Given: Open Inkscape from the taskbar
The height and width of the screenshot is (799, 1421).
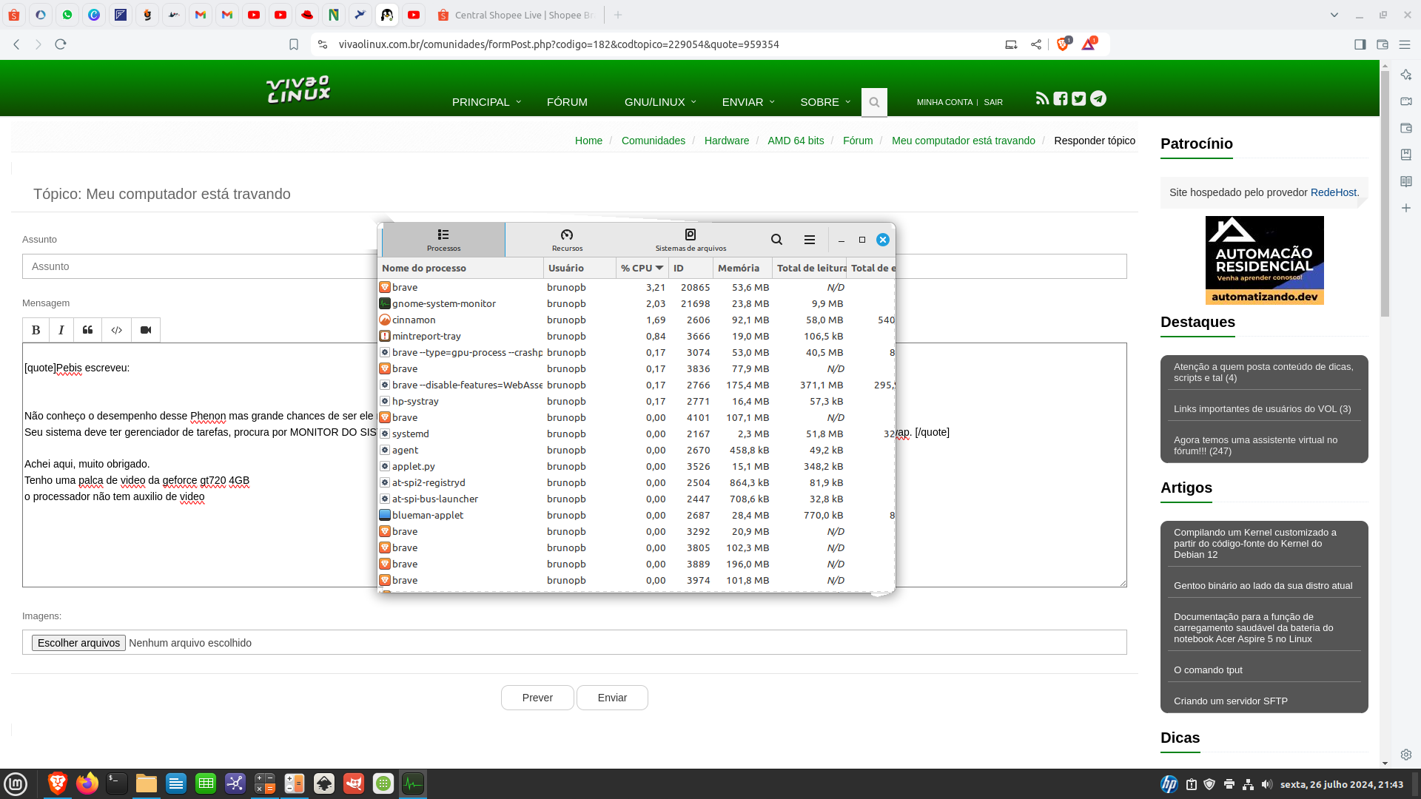Looking at the screenshot, I should [x=324, y=783].
